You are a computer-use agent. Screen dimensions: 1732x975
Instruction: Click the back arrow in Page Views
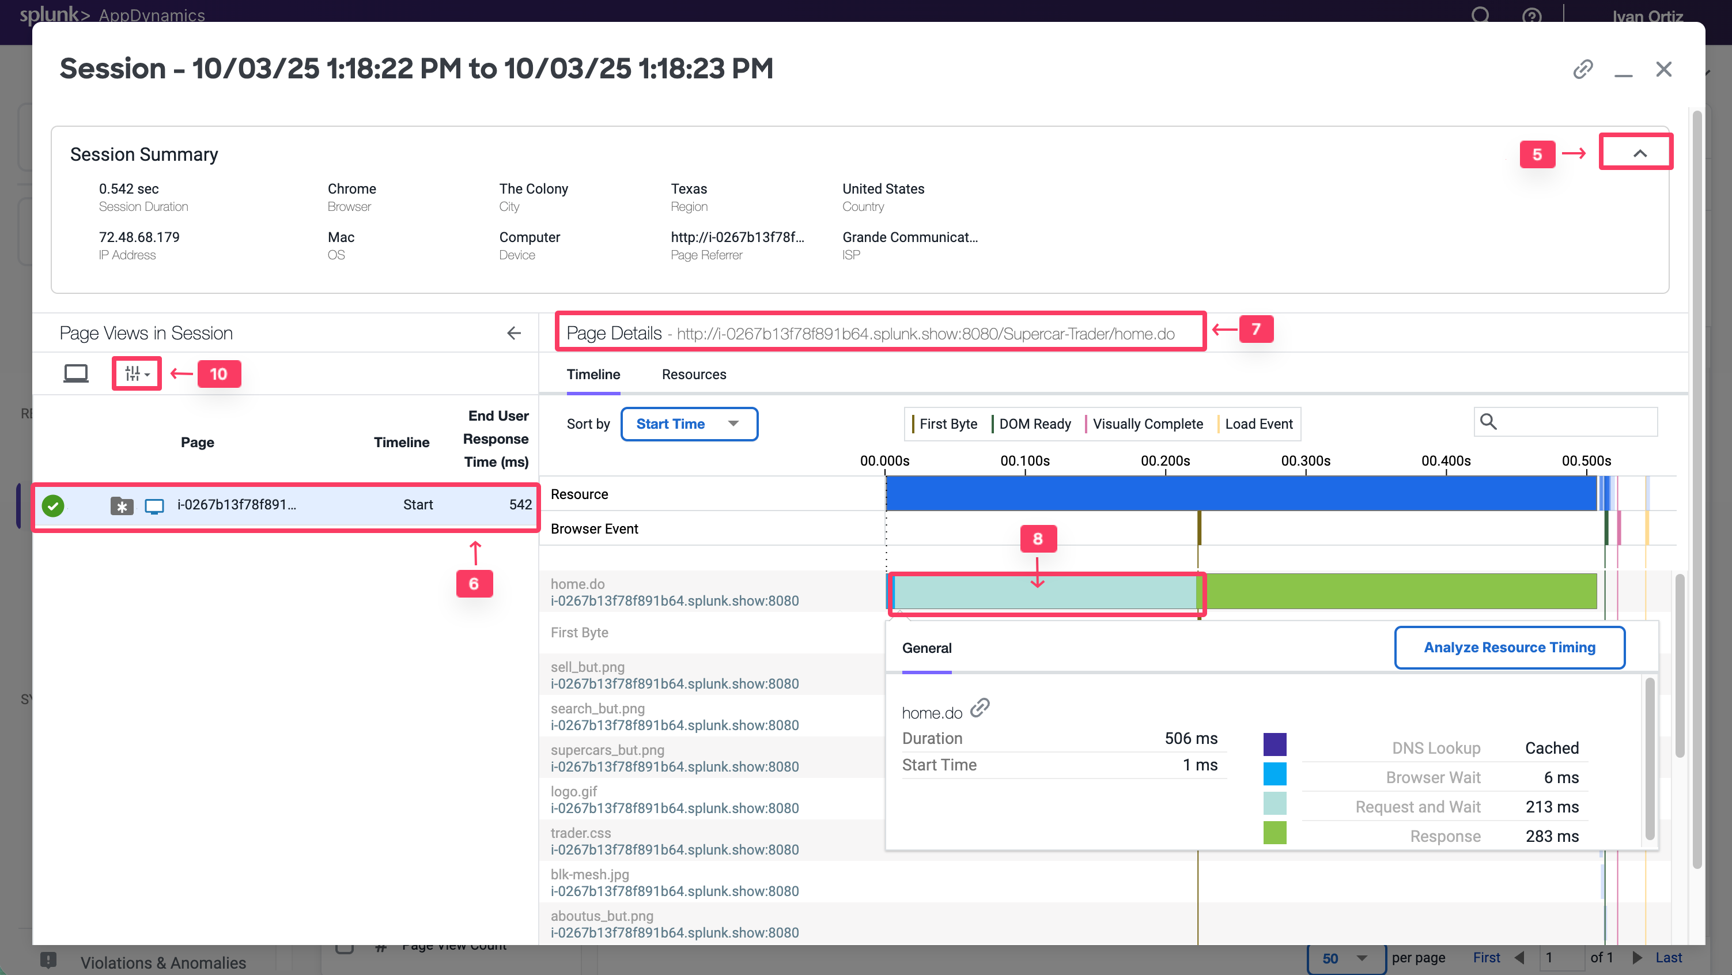(x=514, y=333)
